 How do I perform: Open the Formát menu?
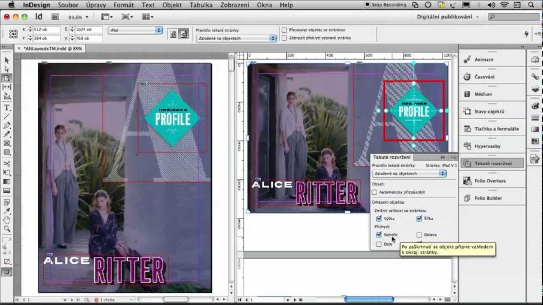click(124, 5)
